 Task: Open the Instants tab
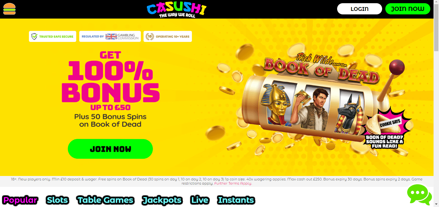pos(236,200)
